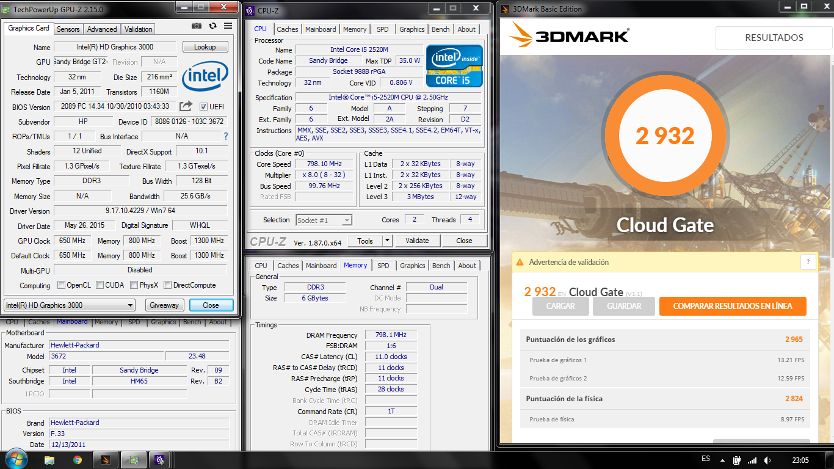
Task: Switch to GPU-Z via taskbar icon
Action: [134, 460]
